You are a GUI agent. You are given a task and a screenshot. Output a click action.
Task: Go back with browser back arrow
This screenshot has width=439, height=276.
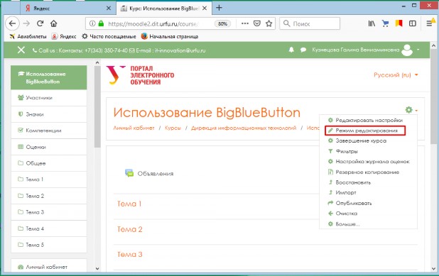pyautogui.click(x=12, y=23)
